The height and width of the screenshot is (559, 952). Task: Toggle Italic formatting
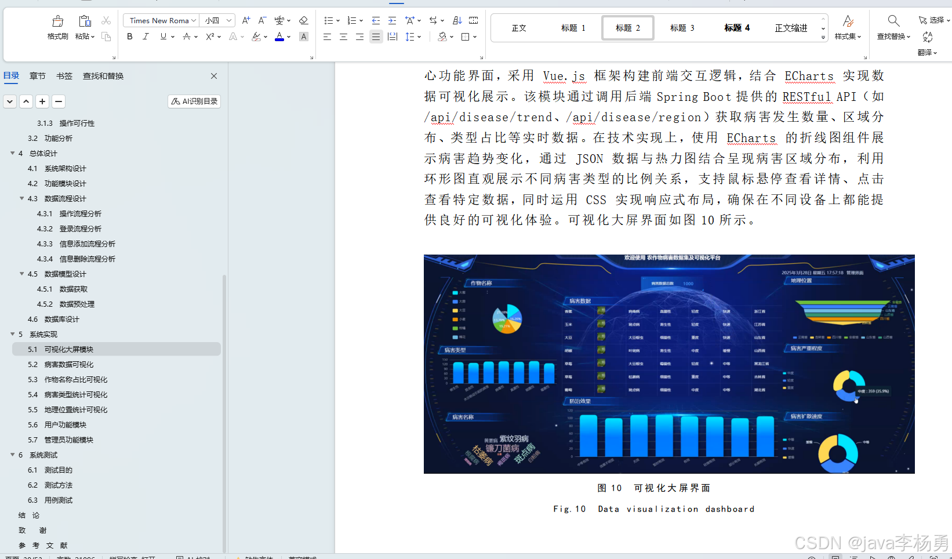coord(146,37)
